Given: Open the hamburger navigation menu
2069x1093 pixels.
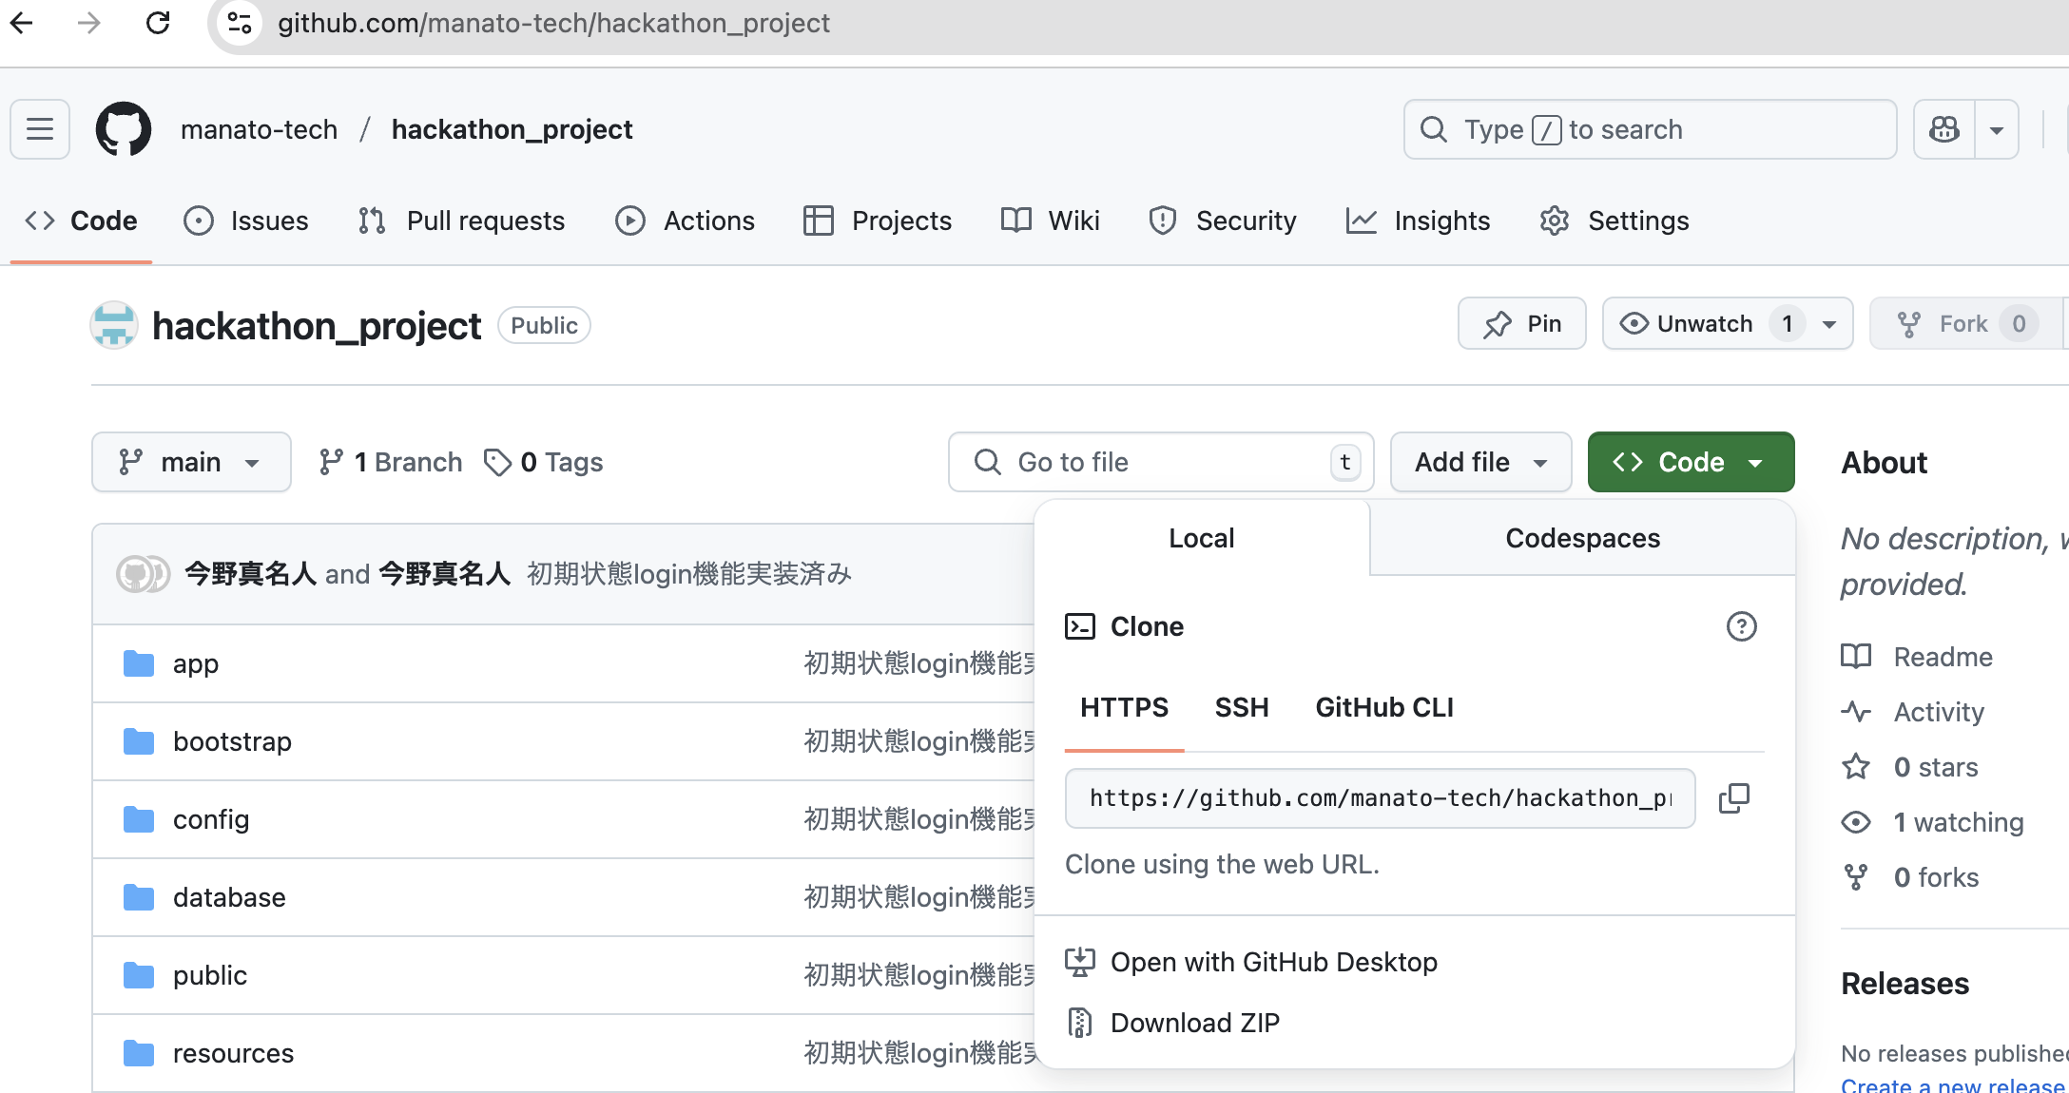Looking at the screenshot, I should click(x=40, y=129).
